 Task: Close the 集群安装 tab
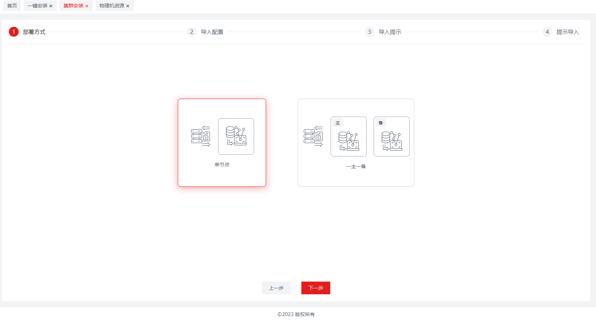87,6
